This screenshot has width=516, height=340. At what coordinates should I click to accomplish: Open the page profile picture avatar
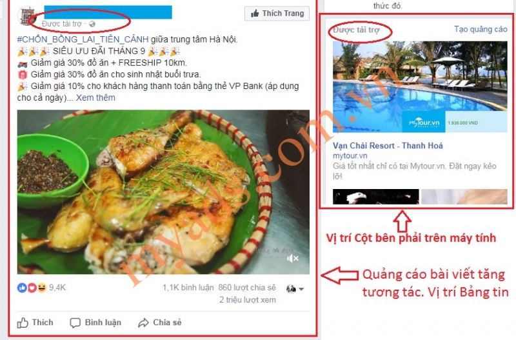click(27, 15)
